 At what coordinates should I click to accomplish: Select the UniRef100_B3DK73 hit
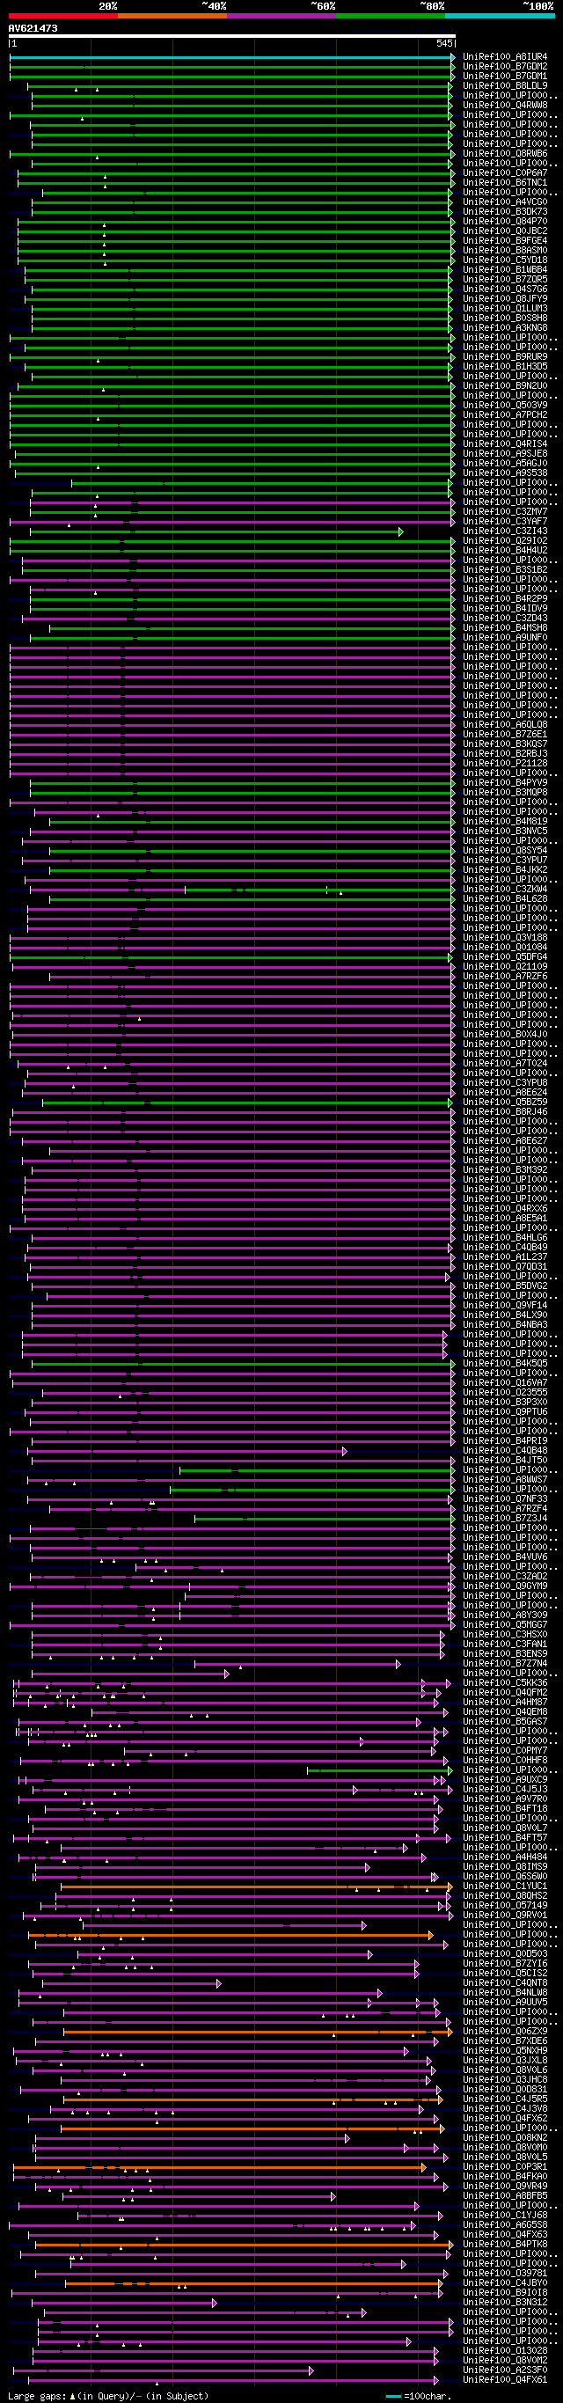505,212
